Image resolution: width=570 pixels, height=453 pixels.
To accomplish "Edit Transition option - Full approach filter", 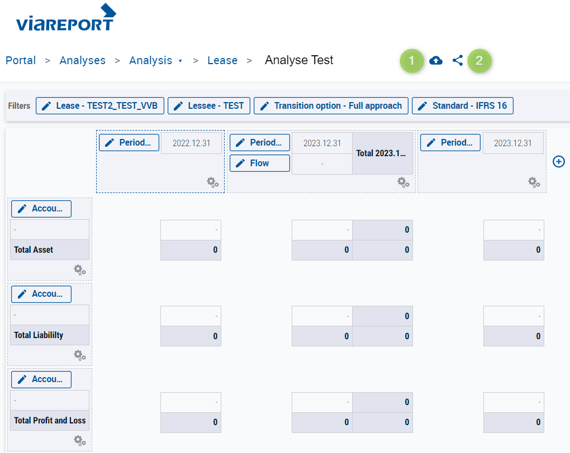I will (x=331, y=105).
